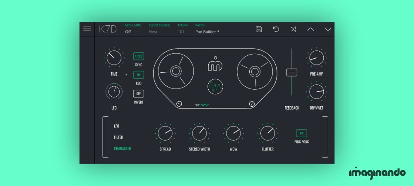Click the Imaginando logo above waveform
The image size is (414, 186).
pyautogui.click(x=214, y=64)
